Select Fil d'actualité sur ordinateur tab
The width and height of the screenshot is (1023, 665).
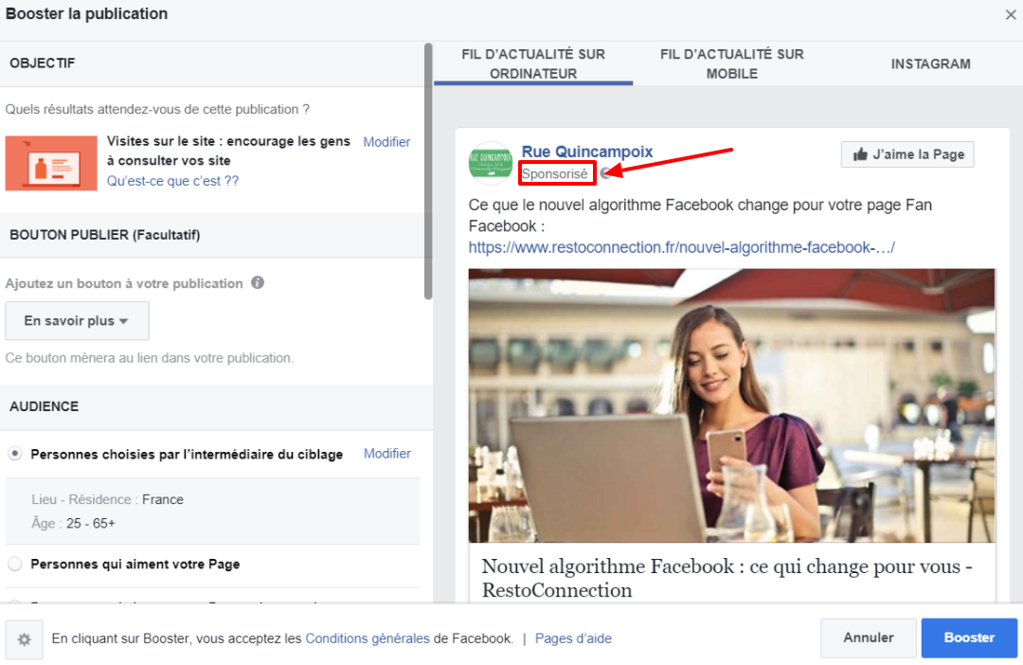tap(533, 63)
